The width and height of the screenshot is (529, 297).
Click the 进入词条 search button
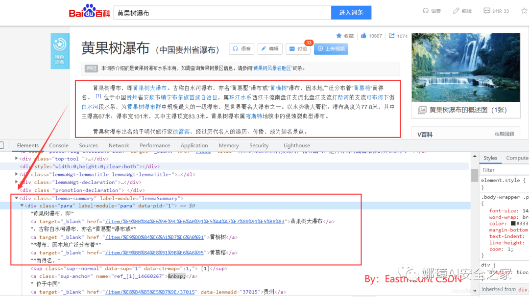351,12
